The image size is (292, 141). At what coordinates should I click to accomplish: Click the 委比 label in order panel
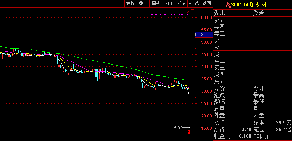219,13
